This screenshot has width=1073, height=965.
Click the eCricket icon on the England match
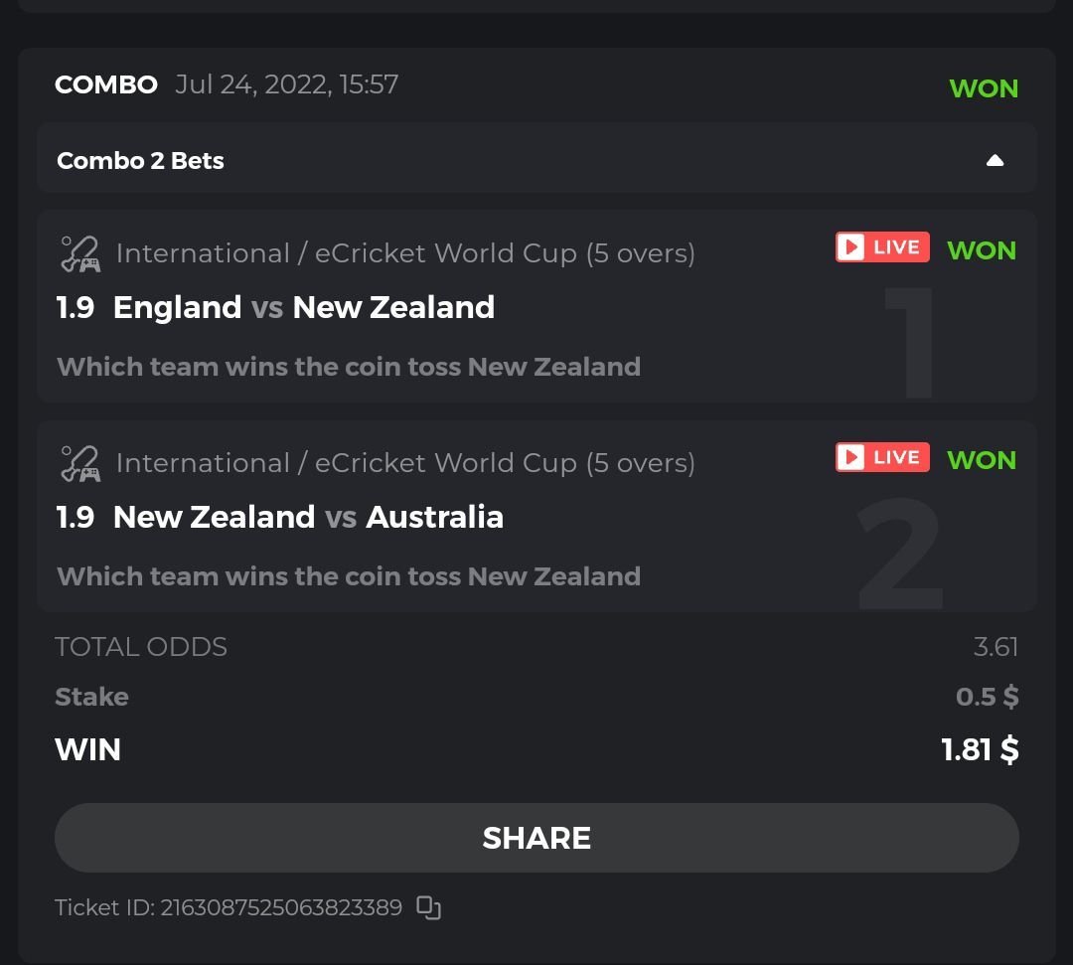click(x=79, y=253)
